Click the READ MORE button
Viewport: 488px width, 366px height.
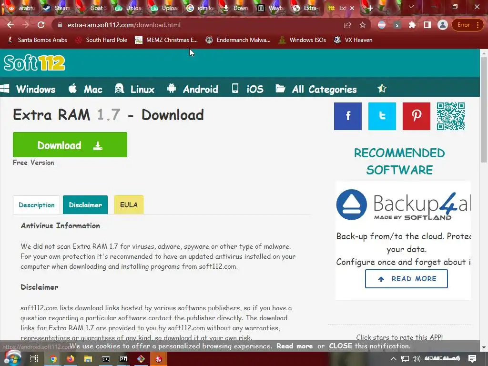[x=407, y=279]
